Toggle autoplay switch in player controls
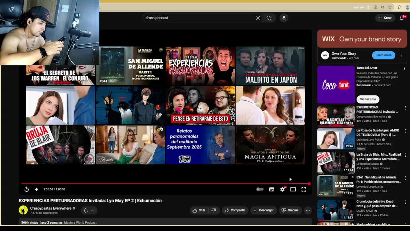Image resolution: width=410 pixels, height=231 pixels. 260,189
